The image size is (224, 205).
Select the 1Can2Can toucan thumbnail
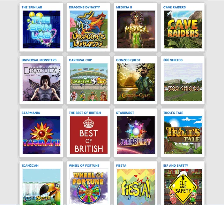tap(42, 187)
